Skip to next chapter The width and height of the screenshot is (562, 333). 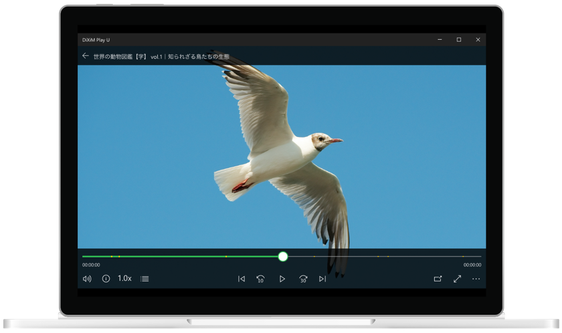click(322, 279)
